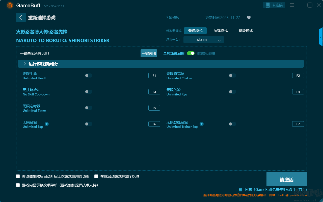Enable the Unlimited Chakra switch
The image size is (323, 202).
[232, 75]
